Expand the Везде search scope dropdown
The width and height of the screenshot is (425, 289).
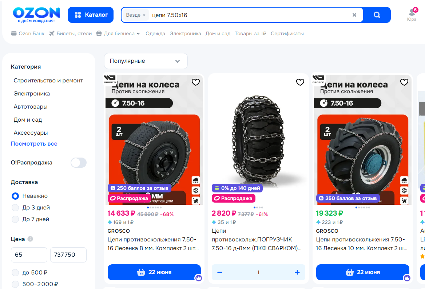point(135,15)
